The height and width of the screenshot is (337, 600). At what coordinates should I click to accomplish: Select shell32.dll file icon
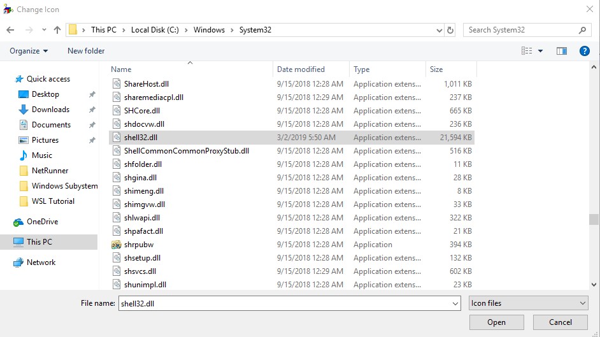coord(117,138)
